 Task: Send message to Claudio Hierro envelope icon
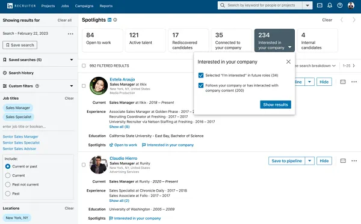pos(343,161)
